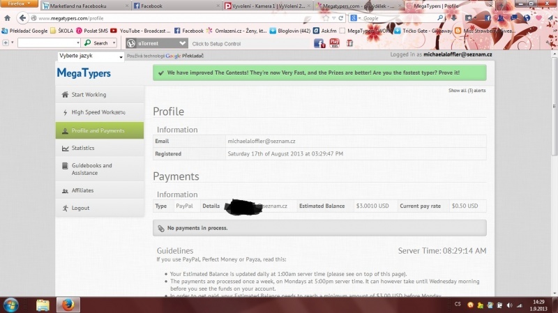Open the Překladač Google bookmark
558x313 pixels.
click(26, 31)
